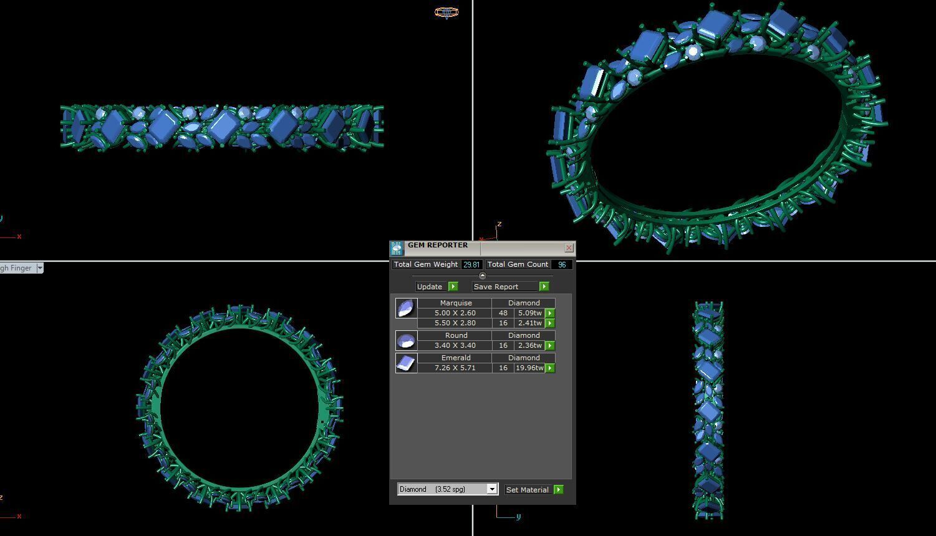Click green arrow for 2.36tw round row
Image resolution: width=936 pixels, height=536 pixels.
tap(550, 345)
